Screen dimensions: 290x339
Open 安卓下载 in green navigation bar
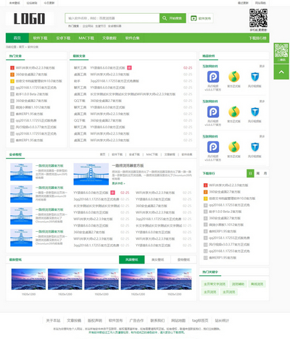(x=63, y=38)
